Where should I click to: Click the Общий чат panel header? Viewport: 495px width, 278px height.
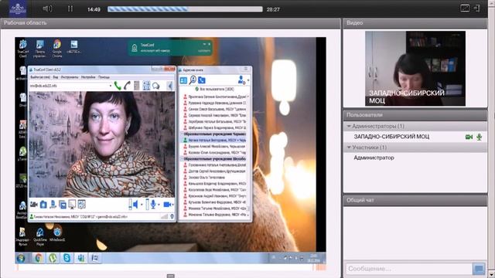click(x=415, y=200)
